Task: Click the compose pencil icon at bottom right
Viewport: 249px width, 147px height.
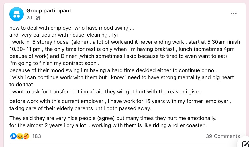Action: click(x=245, y=144)
